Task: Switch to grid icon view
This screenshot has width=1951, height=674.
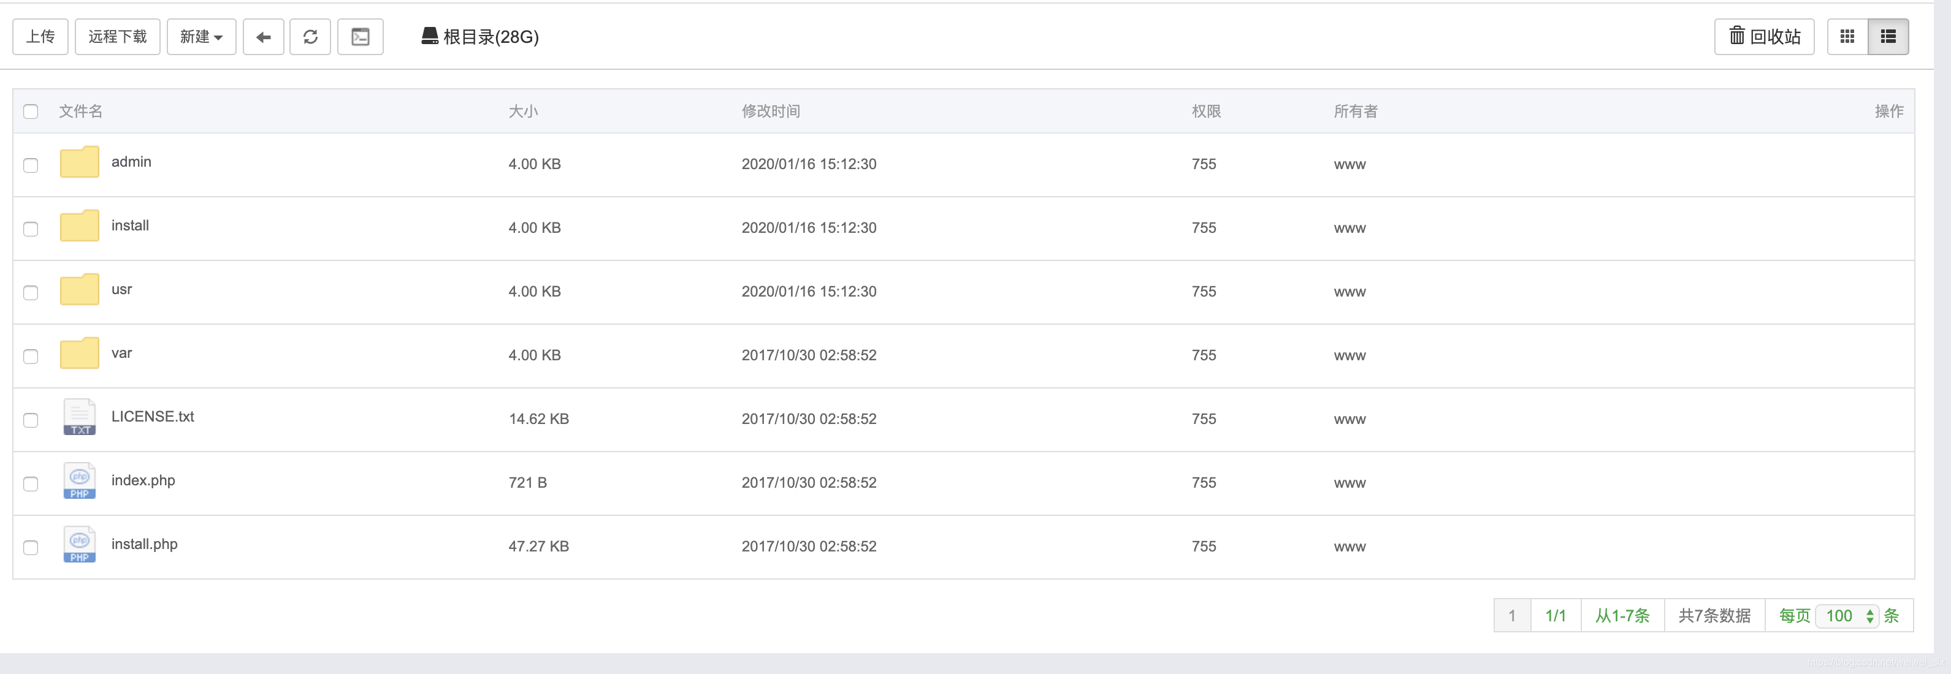Action: pos(1847,37)
